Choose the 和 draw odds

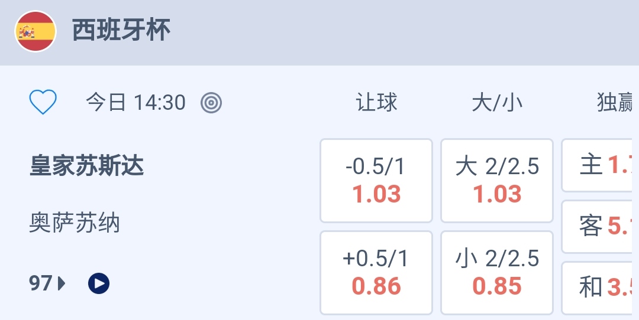tap(600, 288)
